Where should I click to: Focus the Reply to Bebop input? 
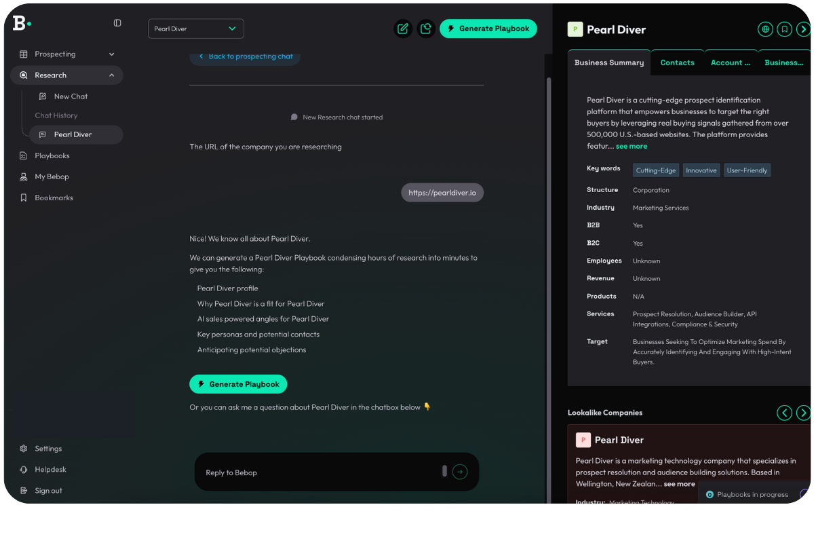(319, 472)
